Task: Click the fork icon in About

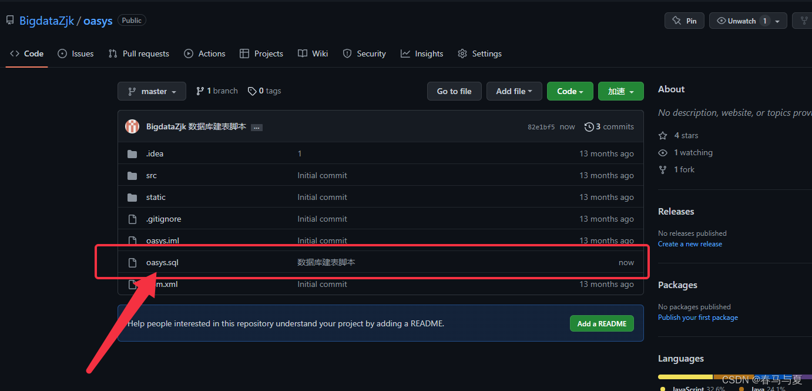Action: pyautogui.click(x=663, y=169)
